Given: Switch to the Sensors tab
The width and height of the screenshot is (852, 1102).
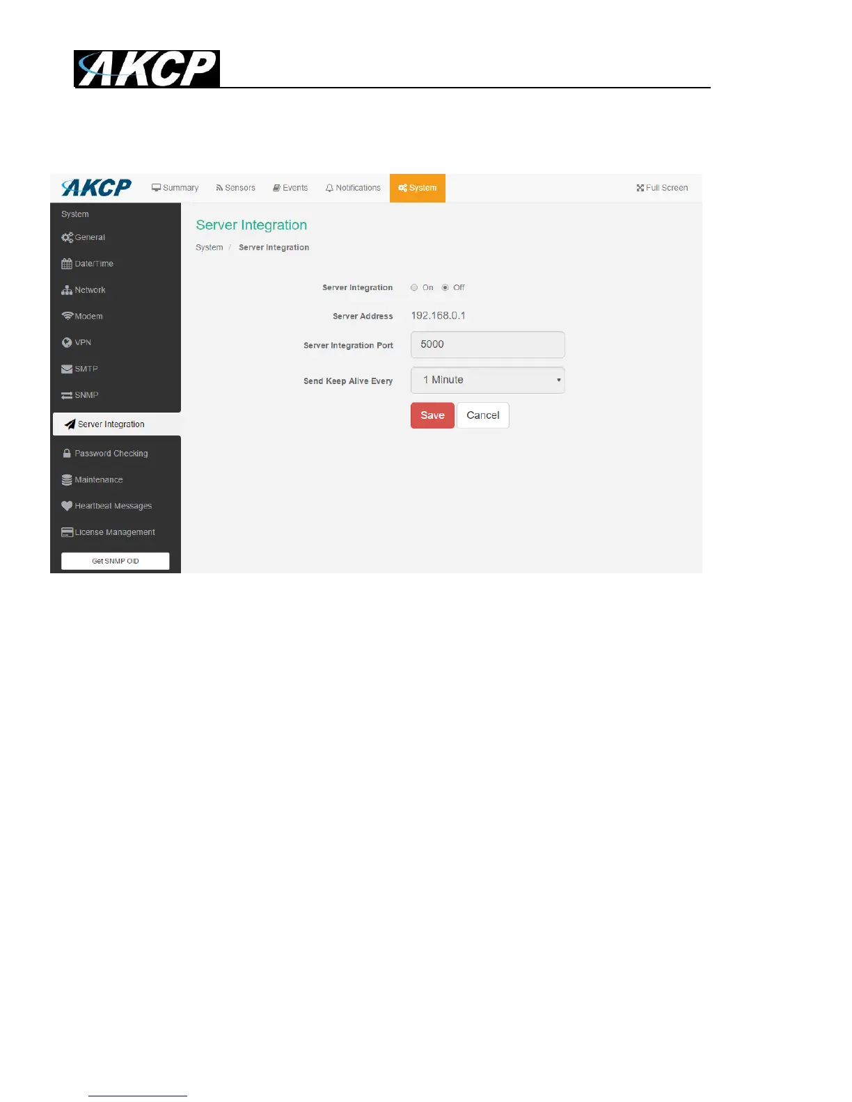Looking at the screenshot, I should click(x=235, y=188).
